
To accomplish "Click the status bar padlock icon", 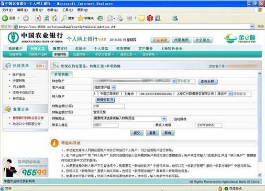I will click(220, 189).
